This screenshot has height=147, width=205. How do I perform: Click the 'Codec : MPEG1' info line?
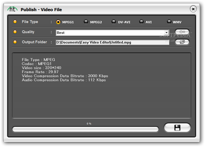point(37,64)
